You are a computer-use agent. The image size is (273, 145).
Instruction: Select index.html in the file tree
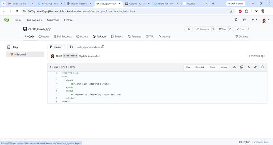pyautogui.click(x=25, y=55)
